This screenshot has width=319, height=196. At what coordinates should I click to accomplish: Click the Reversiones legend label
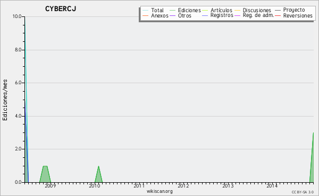click(298, 15)
